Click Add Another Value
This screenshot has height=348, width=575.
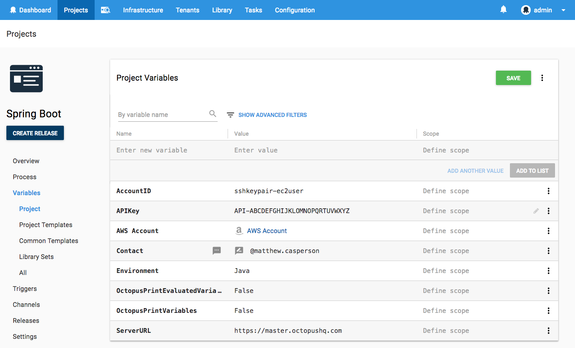pyautogui.click(x=475, y=170)
